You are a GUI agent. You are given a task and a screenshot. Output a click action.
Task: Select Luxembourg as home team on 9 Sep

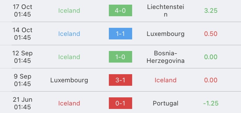pyautogui.click(x=69, y=80)
